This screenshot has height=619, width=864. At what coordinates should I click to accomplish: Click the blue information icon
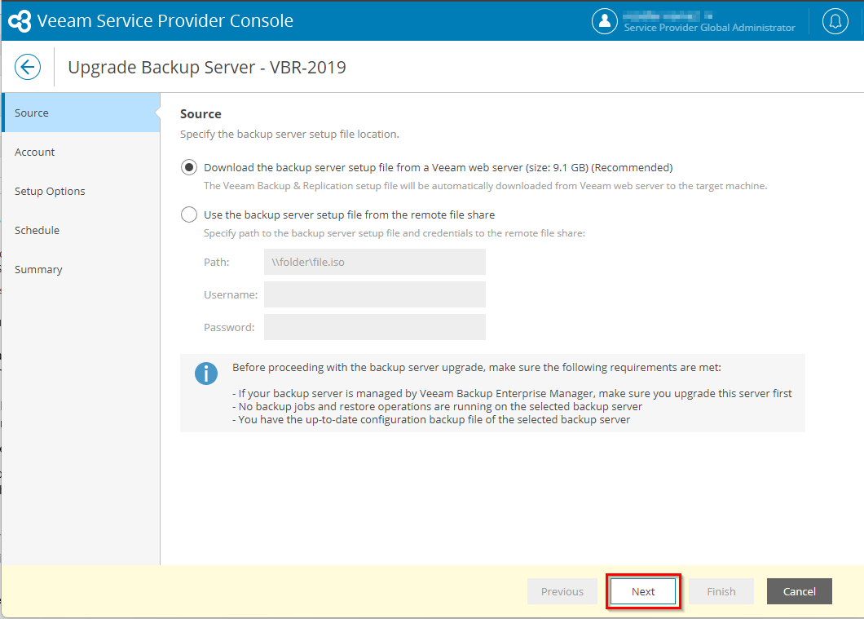coord(206,374)
